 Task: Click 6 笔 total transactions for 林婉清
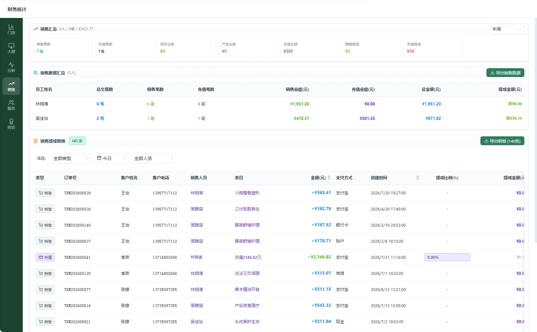[100, 104]
